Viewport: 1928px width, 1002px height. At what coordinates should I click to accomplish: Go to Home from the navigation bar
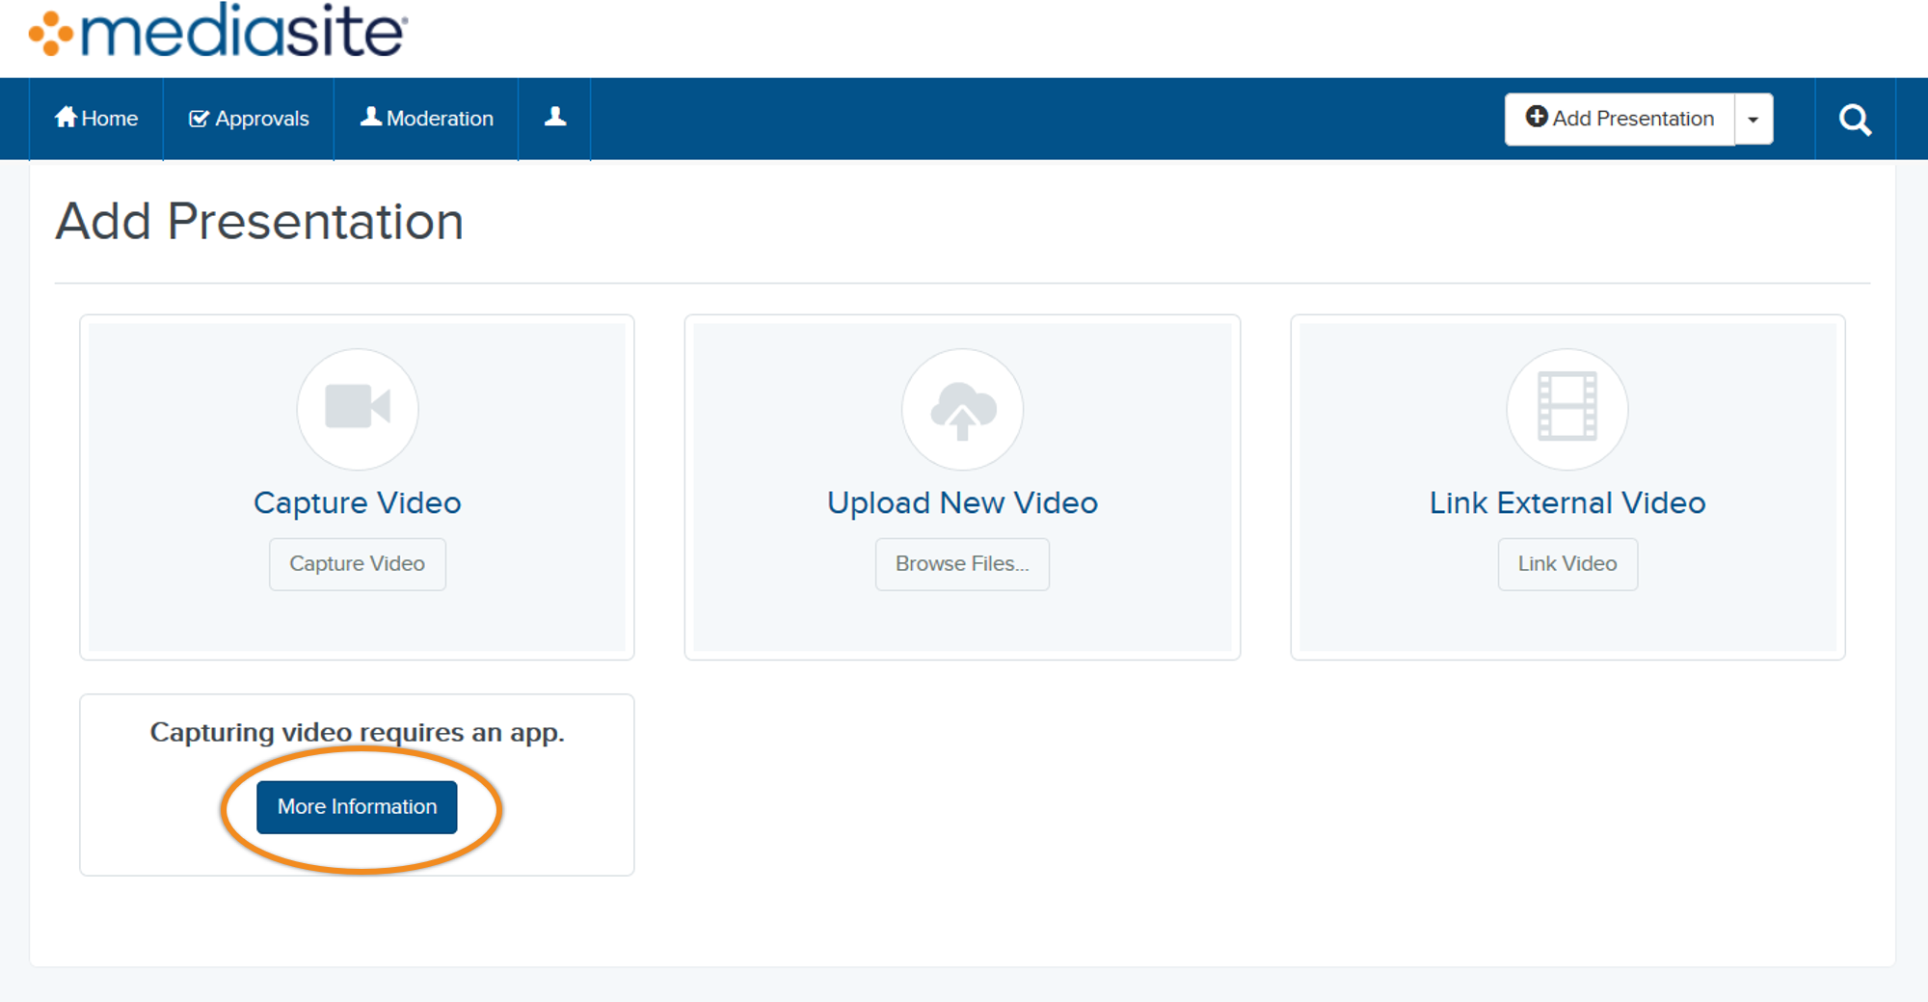pyautogui.click(x=96, y=118)
